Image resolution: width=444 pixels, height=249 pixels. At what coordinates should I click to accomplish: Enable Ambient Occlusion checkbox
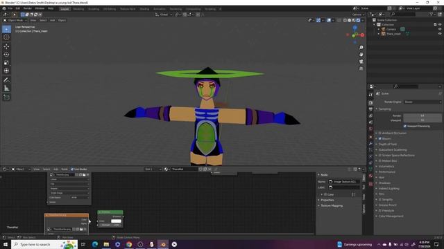point(380,133)
